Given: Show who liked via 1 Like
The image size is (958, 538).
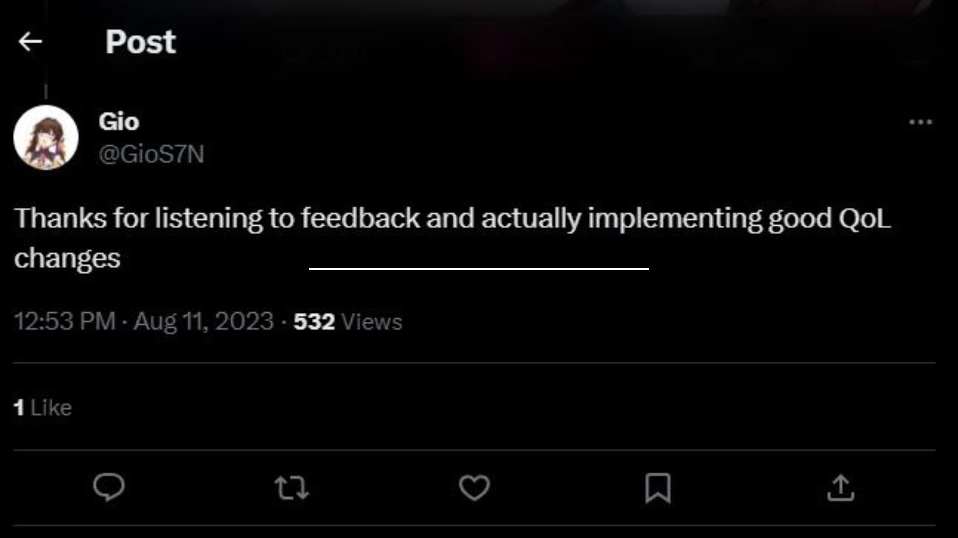Looking at the screenshot, I should click(43, 407).
